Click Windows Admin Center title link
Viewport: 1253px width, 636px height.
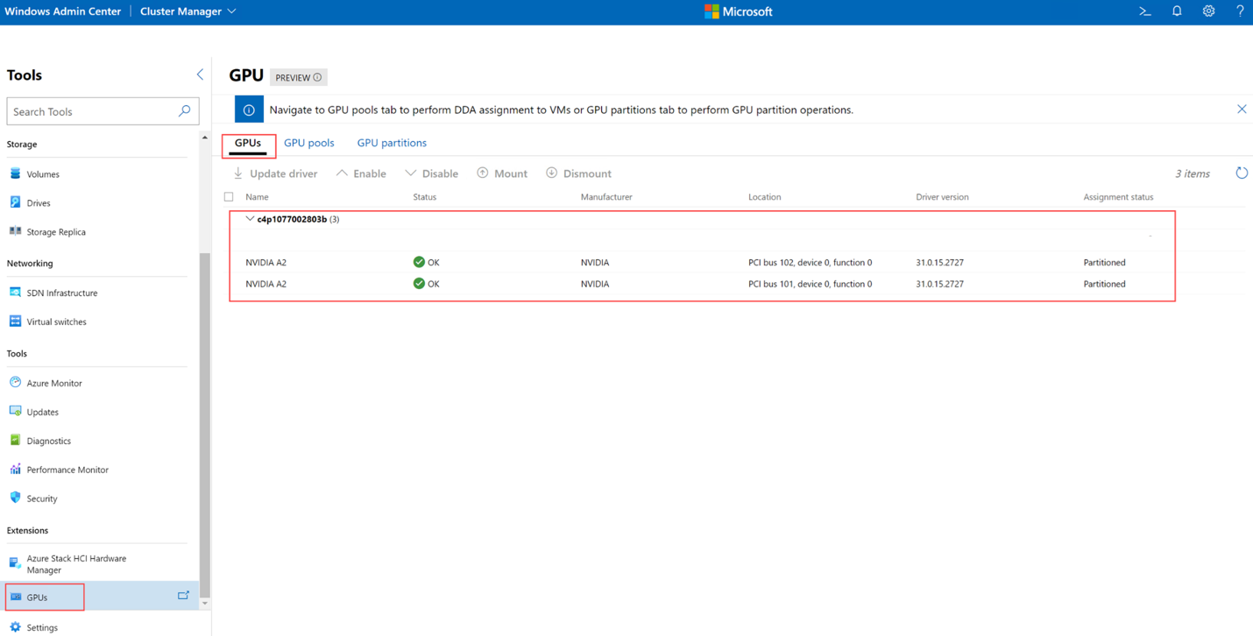63,11
